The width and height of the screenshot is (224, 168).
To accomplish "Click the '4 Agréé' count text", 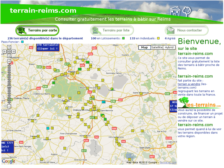I will coord(170,38).
